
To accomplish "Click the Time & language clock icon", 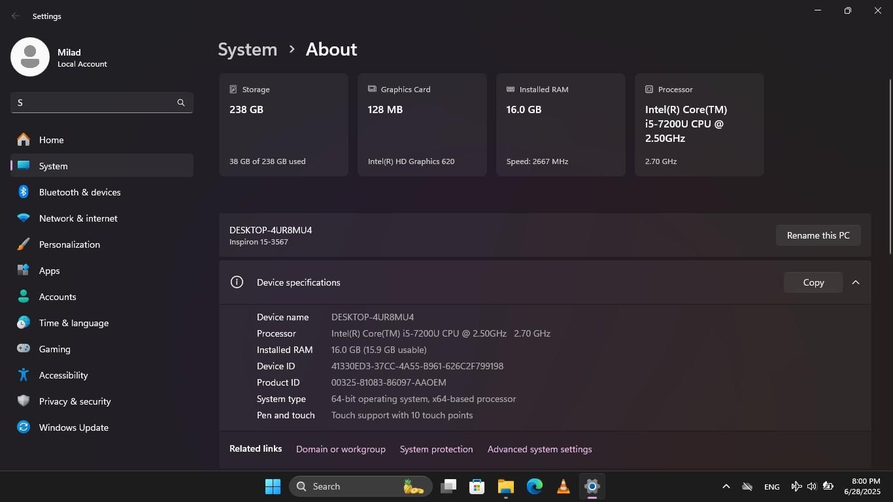I will tap(24, 323).
